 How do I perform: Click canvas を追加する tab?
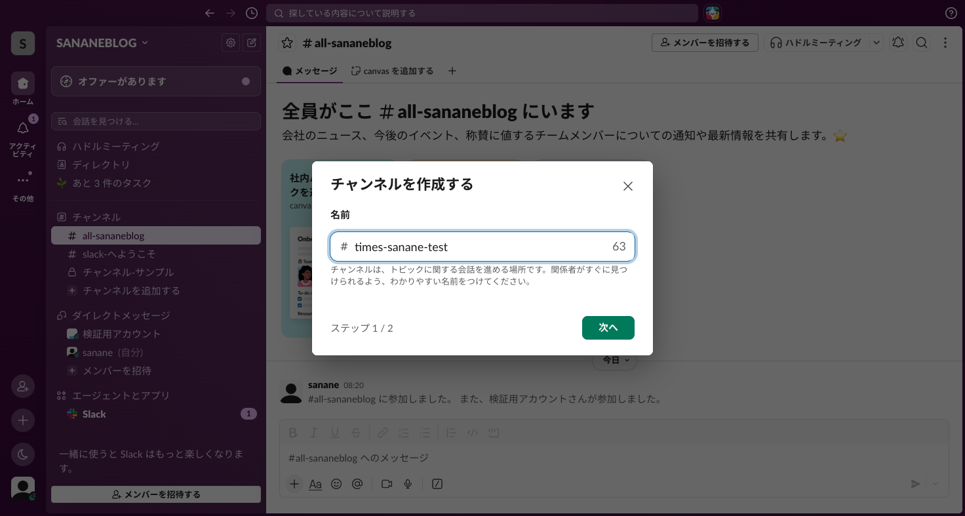pos(392,71)
